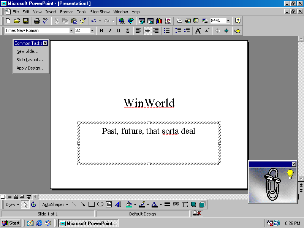
Task: Insert a hyperlink
Action: coord(122,21)
